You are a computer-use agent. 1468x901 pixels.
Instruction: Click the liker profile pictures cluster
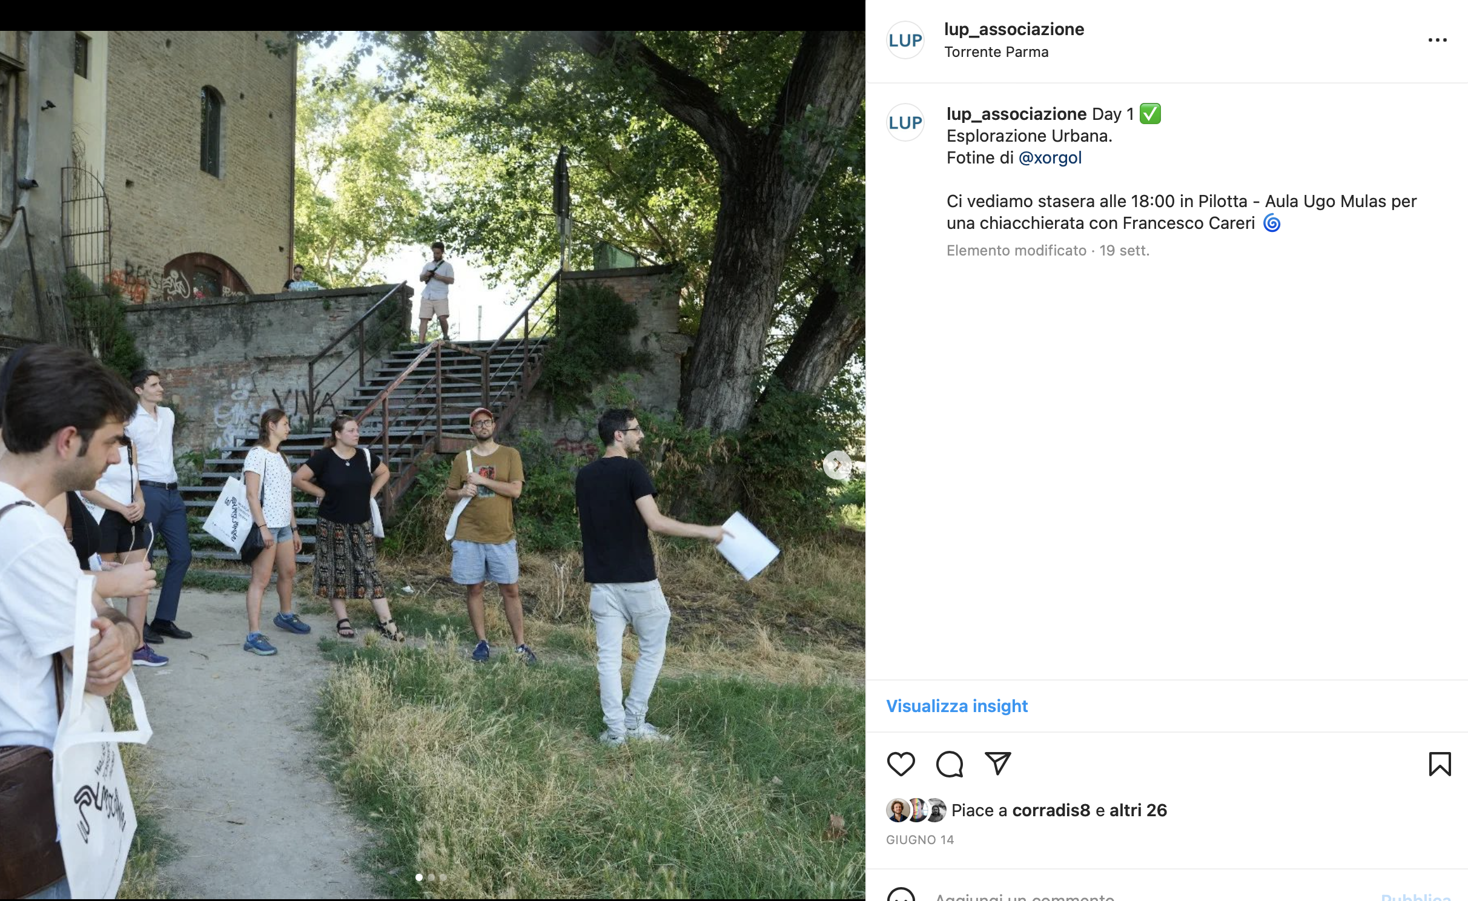click(x=916, y=810)
